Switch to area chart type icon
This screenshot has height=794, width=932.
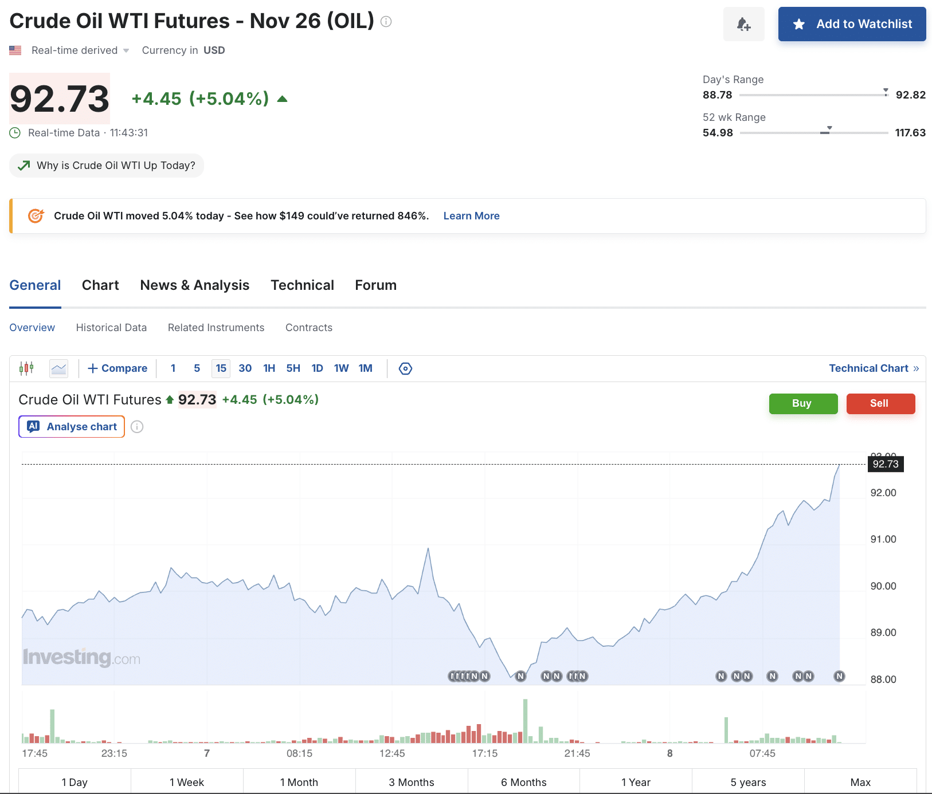click(59, 368)
